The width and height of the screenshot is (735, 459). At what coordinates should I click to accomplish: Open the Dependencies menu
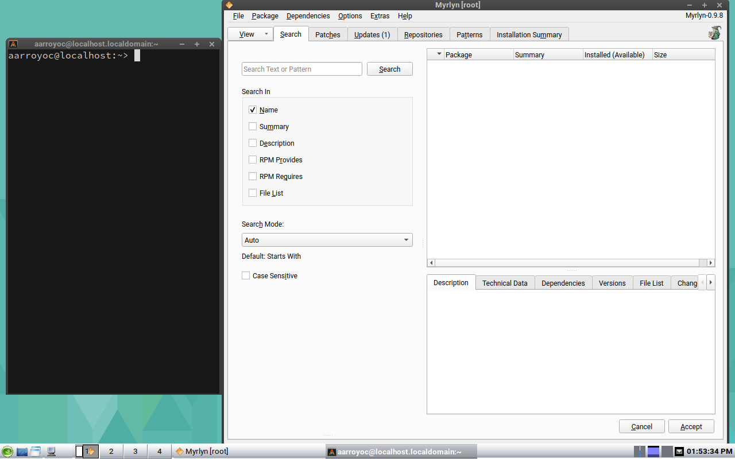point(308,16)
